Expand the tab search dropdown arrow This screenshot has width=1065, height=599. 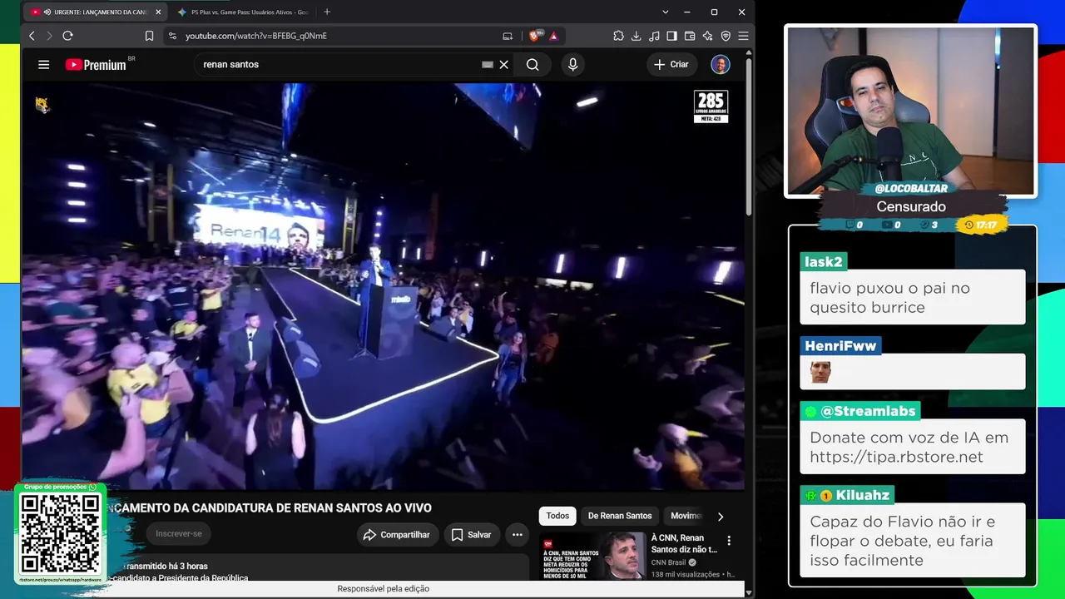pos(665,12)
